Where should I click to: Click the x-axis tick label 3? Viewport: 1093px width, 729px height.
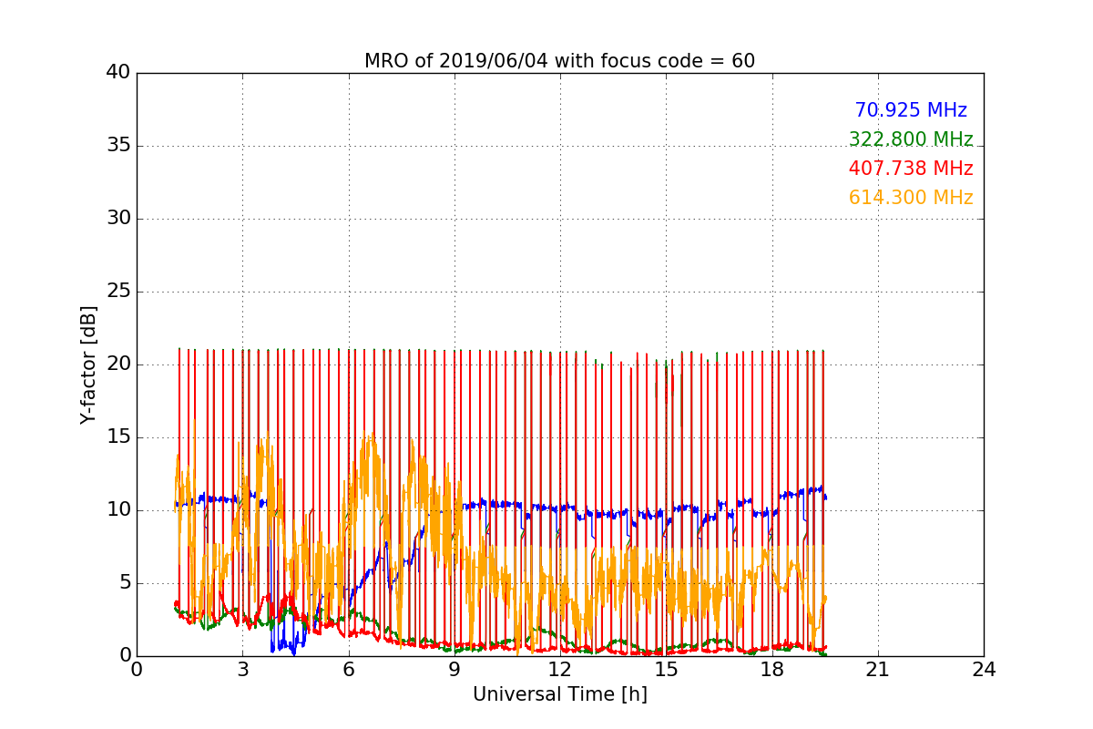(x=242, y=670)
